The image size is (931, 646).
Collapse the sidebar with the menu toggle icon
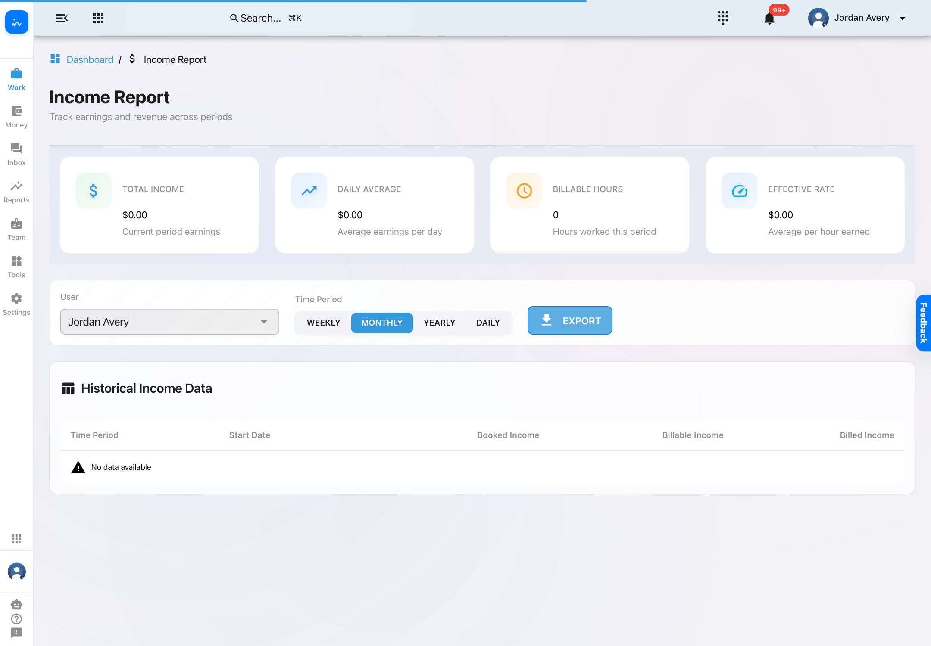coord(62,18)
